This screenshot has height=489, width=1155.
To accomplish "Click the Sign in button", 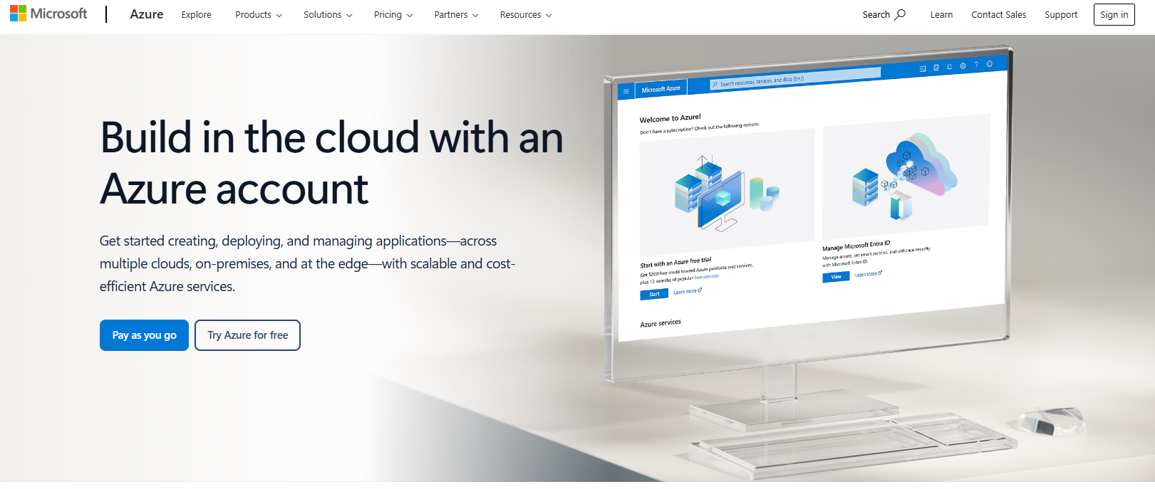I will pos(1114,14).
